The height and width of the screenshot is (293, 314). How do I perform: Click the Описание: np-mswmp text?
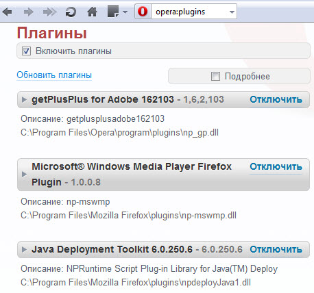tap(65, 202)
